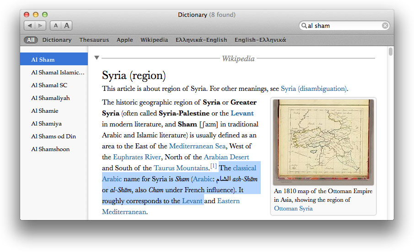Select the Al Shamshoon result
The width and height of the screenshot is (414, 252).
pyautogui.click(x=54, y=149)
